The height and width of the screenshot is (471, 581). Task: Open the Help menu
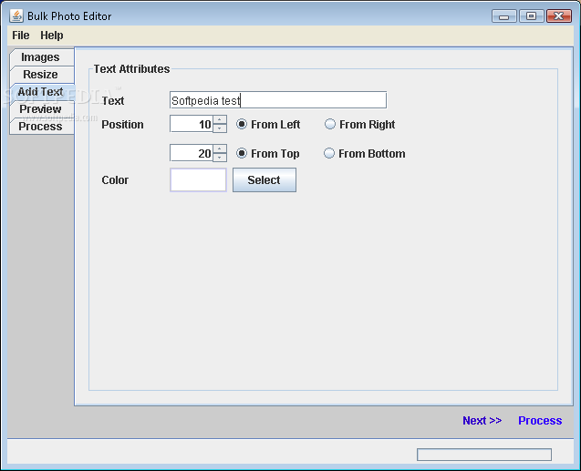click(51, 36)
